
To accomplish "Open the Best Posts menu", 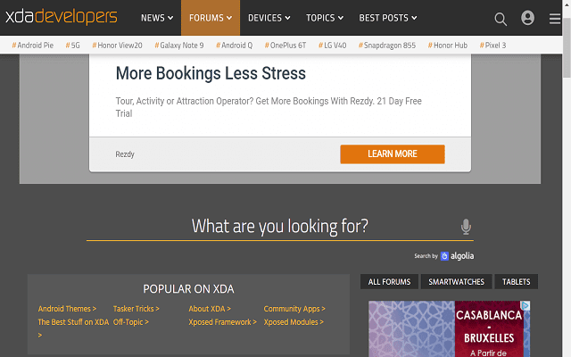I will point(387,18).
